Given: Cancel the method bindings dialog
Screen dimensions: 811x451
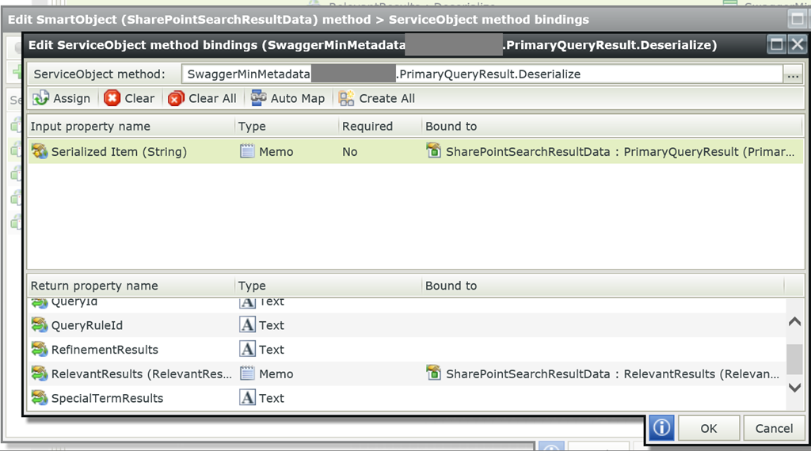Looking at the screenshot, I should pos(774,428).
